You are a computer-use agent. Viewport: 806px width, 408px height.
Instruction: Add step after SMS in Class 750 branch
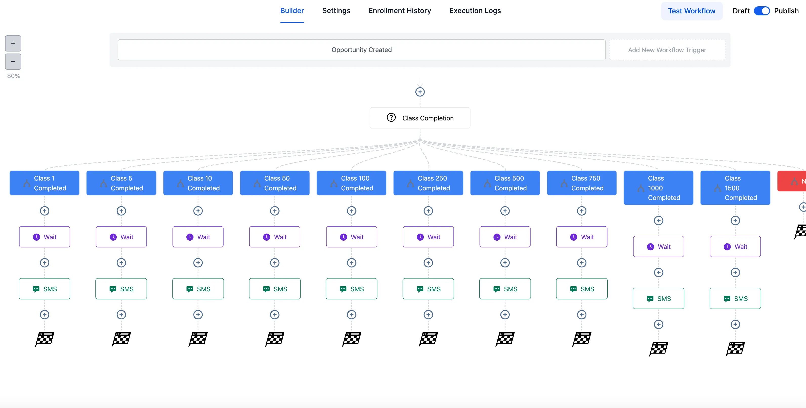click(x=582, y=314)
